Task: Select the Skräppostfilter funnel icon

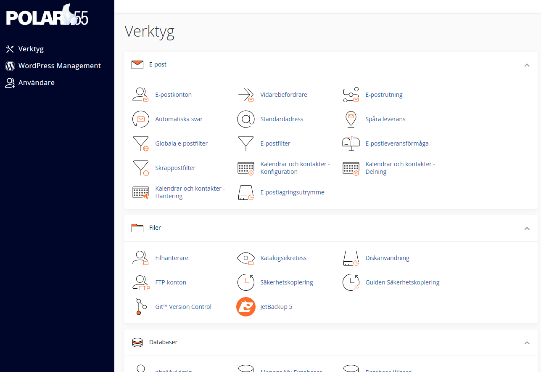Action: tap(140, 168)
